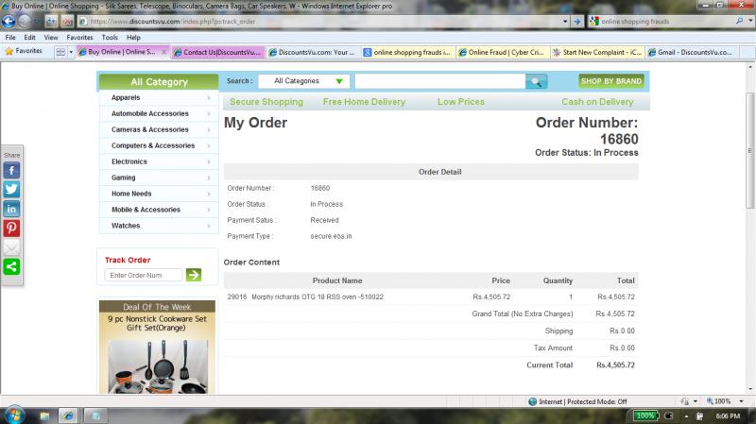Click the status bar zoom magnifier icon
Viewport: 756px width, 424px height.
pos(710,401)
